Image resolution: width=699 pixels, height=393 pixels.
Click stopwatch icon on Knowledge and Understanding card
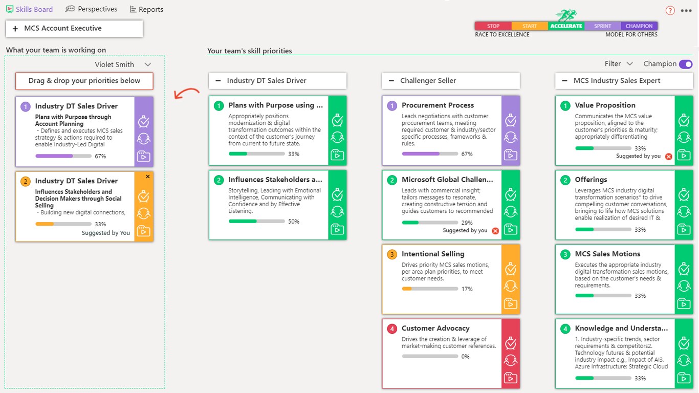pyautogui.click(x=684, y=343)
